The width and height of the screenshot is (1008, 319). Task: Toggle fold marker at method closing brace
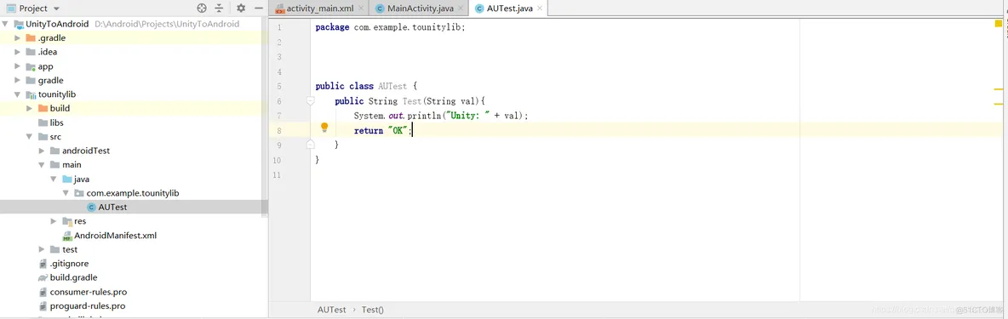[x=311, y=145]
